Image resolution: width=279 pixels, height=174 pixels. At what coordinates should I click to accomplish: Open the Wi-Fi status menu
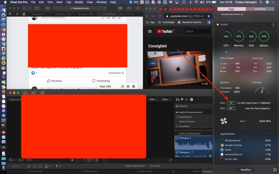(196, 2)
